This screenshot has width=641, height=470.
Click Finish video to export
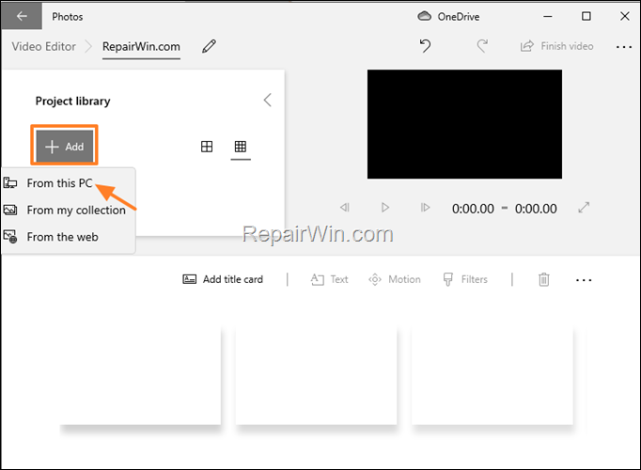coord(556,46)
